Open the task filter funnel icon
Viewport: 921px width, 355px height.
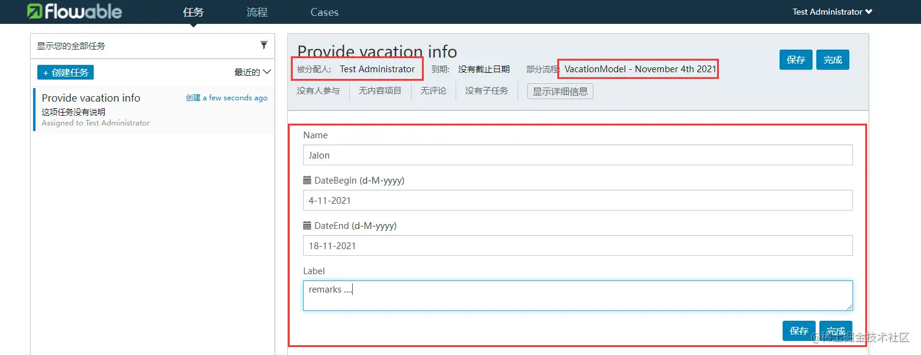264,45
